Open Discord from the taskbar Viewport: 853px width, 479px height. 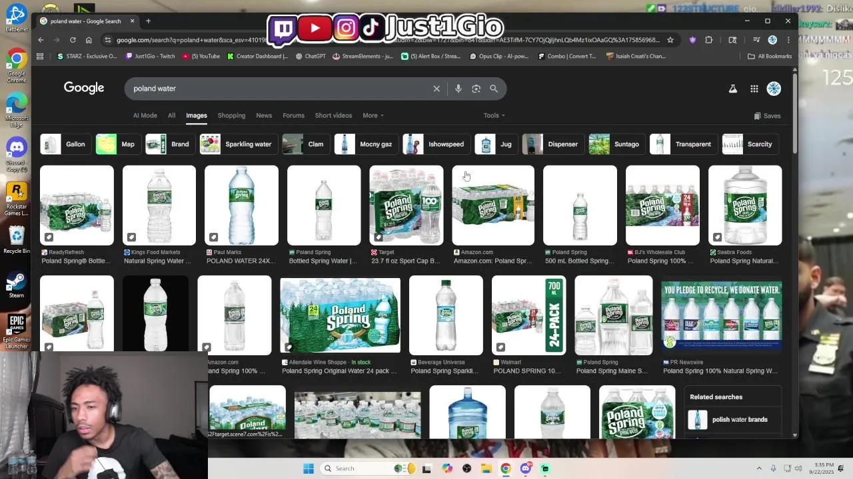pos(526,468)
